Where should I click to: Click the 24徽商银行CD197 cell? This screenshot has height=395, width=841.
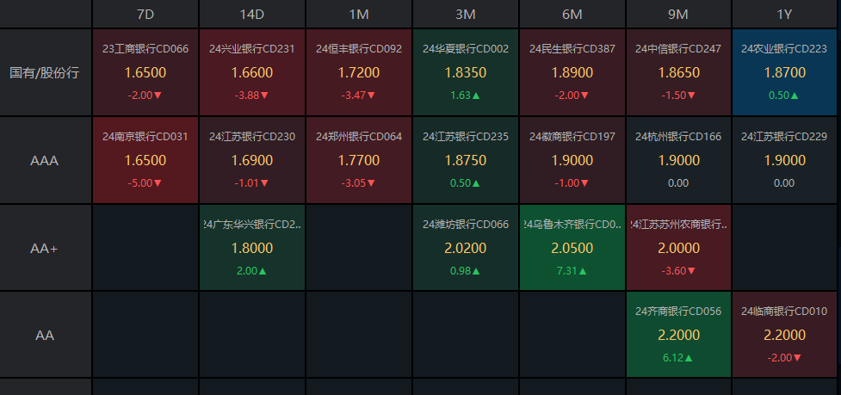point(572,160)
